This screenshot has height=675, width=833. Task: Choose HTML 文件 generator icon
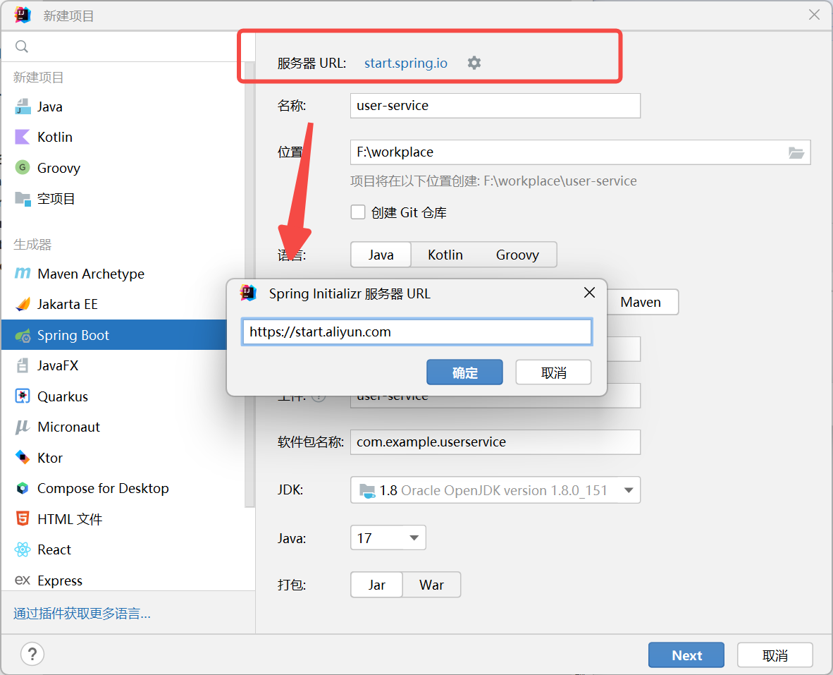click(23, 518)
